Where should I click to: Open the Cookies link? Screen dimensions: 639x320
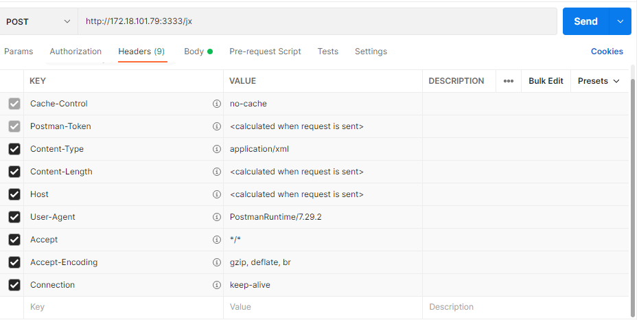coord(607,52)
